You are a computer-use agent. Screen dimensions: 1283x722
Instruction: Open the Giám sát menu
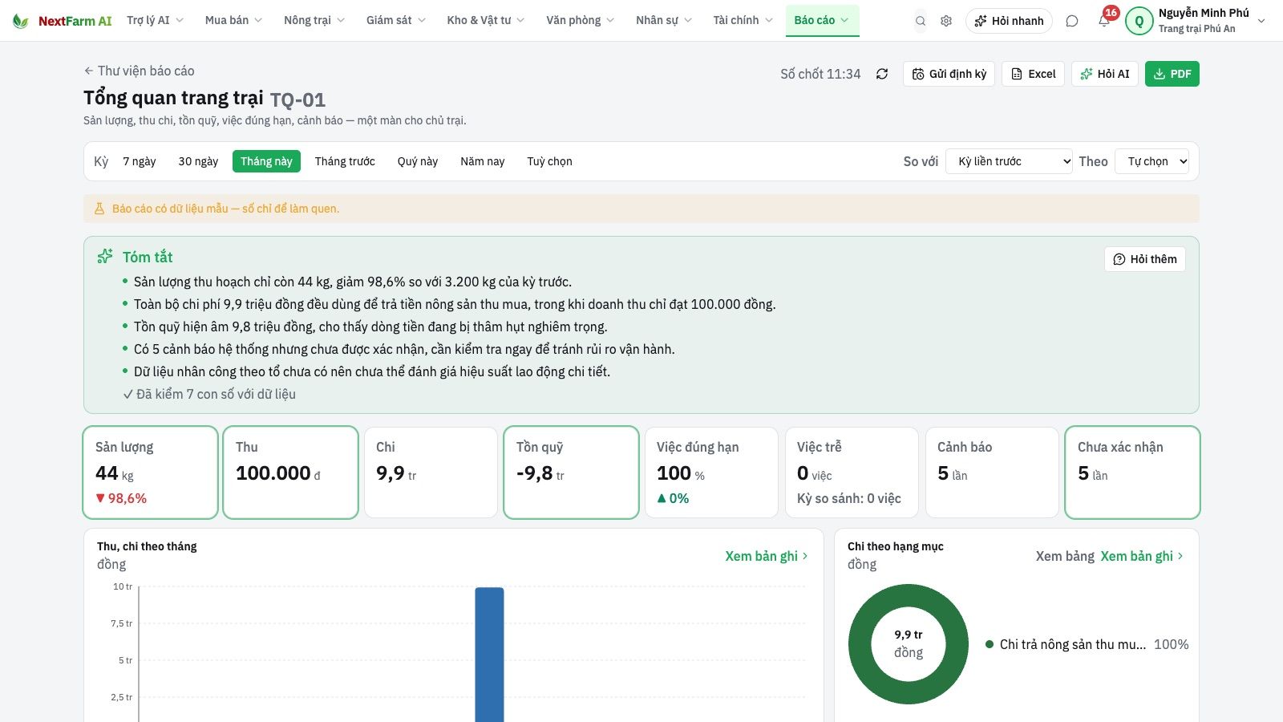pyautogui.click(x=396, y=20)
